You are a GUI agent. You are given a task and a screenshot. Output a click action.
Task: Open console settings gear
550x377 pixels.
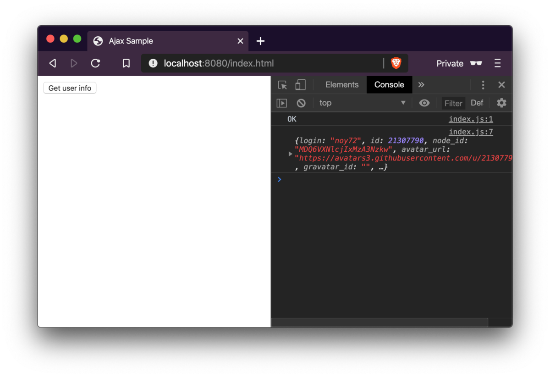click(x=501, y=103)
